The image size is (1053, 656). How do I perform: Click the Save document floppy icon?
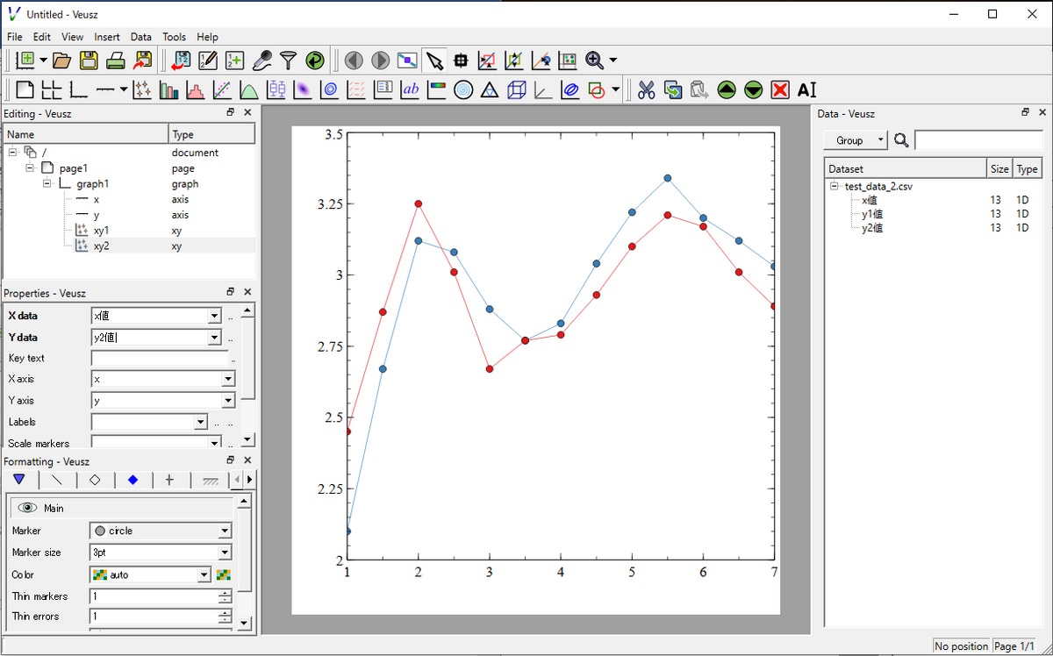point(89,61)
